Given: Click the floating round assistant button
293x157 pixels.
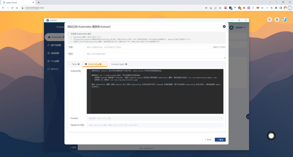Looking at the screenshot, I should pyautogui.click(x=271, y=136).
